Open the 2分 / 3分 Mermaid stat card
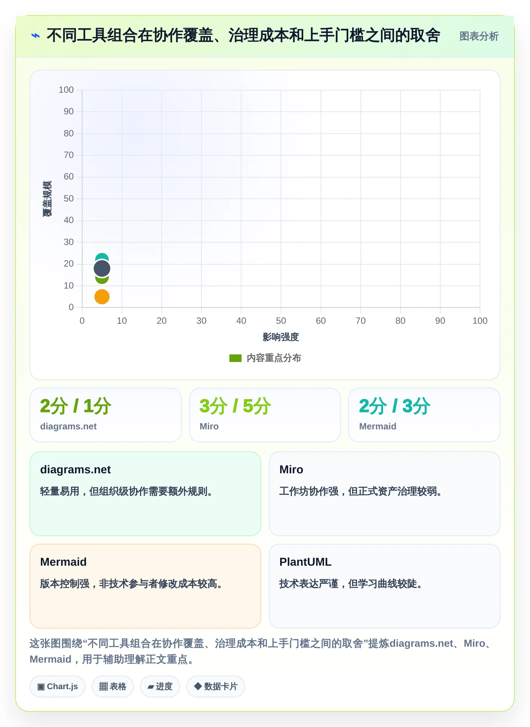Viewport: 530px width, 727px height. click(x=424, y=415)
